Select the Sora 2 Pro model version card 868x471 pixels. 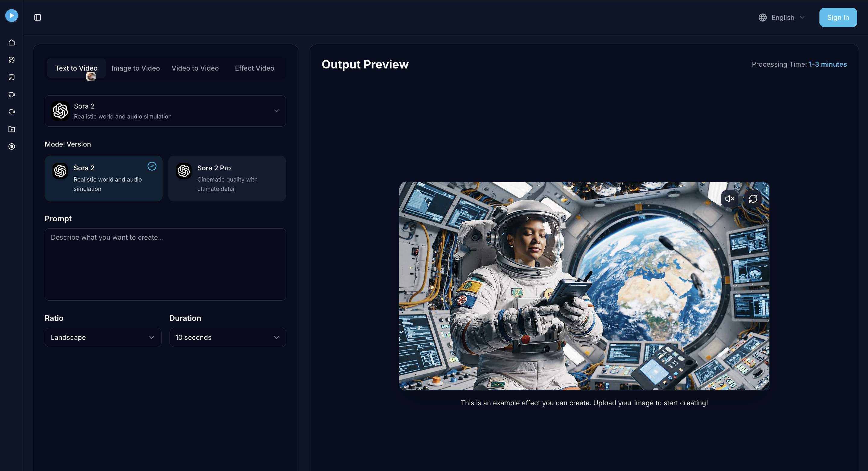[x=227, y=179]
